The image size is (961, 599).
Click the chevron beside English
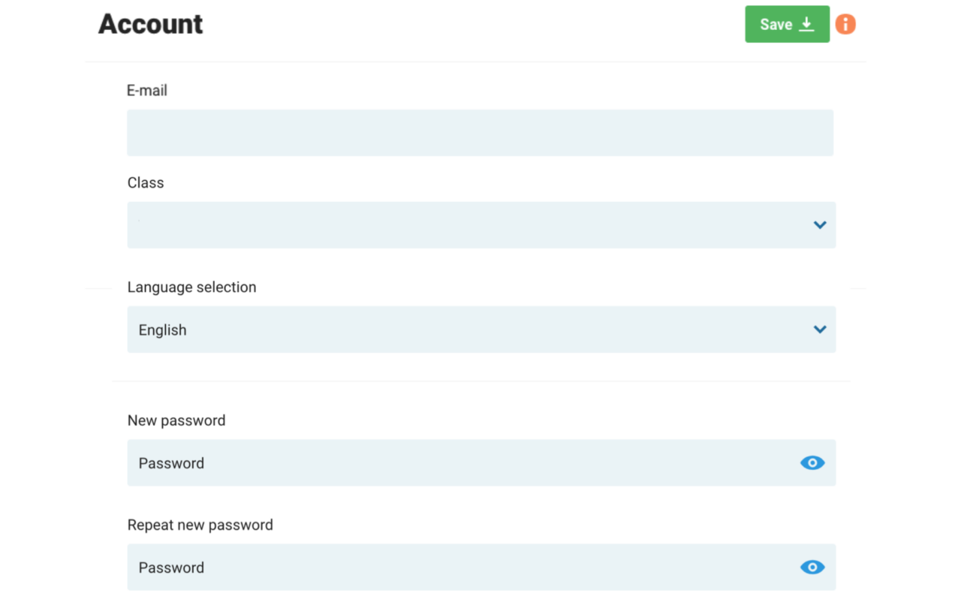tap(820, 330)
